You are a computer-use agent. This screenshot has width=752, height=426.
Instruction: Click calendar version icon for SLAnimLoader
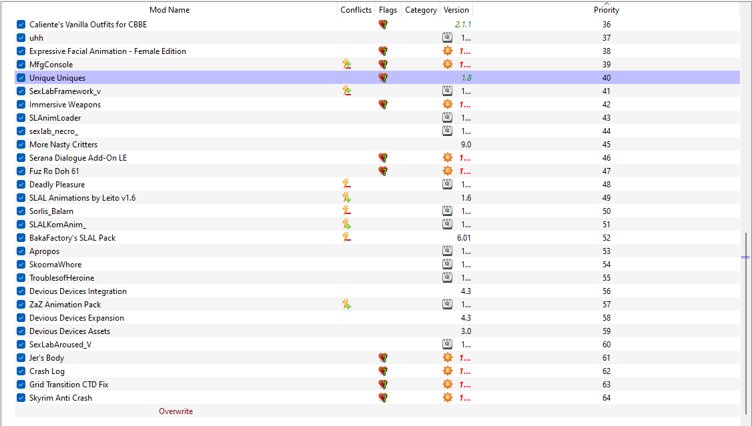pos(447,118)
